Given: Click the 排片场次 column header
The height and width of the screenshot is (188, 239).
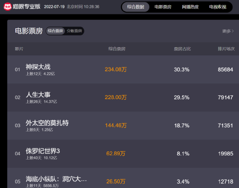Looking at the screenshot, I should 226,49.
